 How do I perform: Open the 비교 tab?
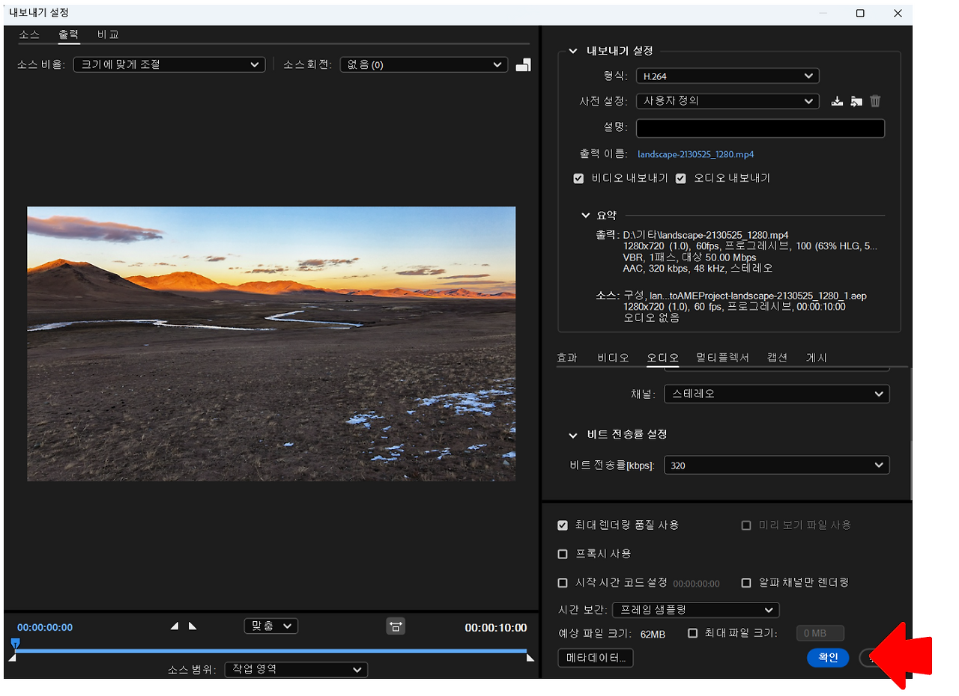pos(108,34)
